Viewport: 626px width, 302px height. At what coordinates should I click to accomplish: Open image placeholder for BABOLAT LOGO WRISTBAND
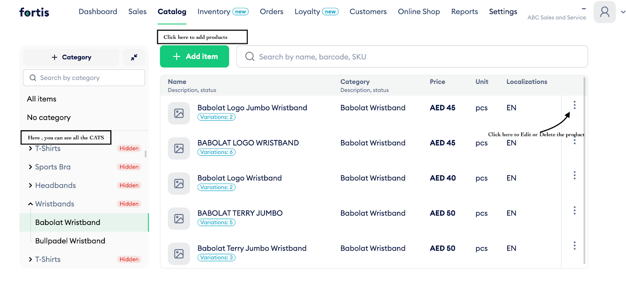[x=179, y=149]
